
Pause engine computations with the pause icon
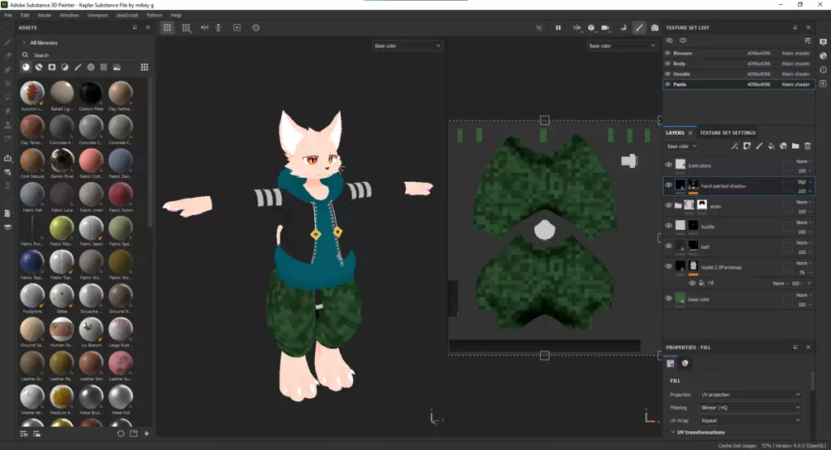pos(558,28)
